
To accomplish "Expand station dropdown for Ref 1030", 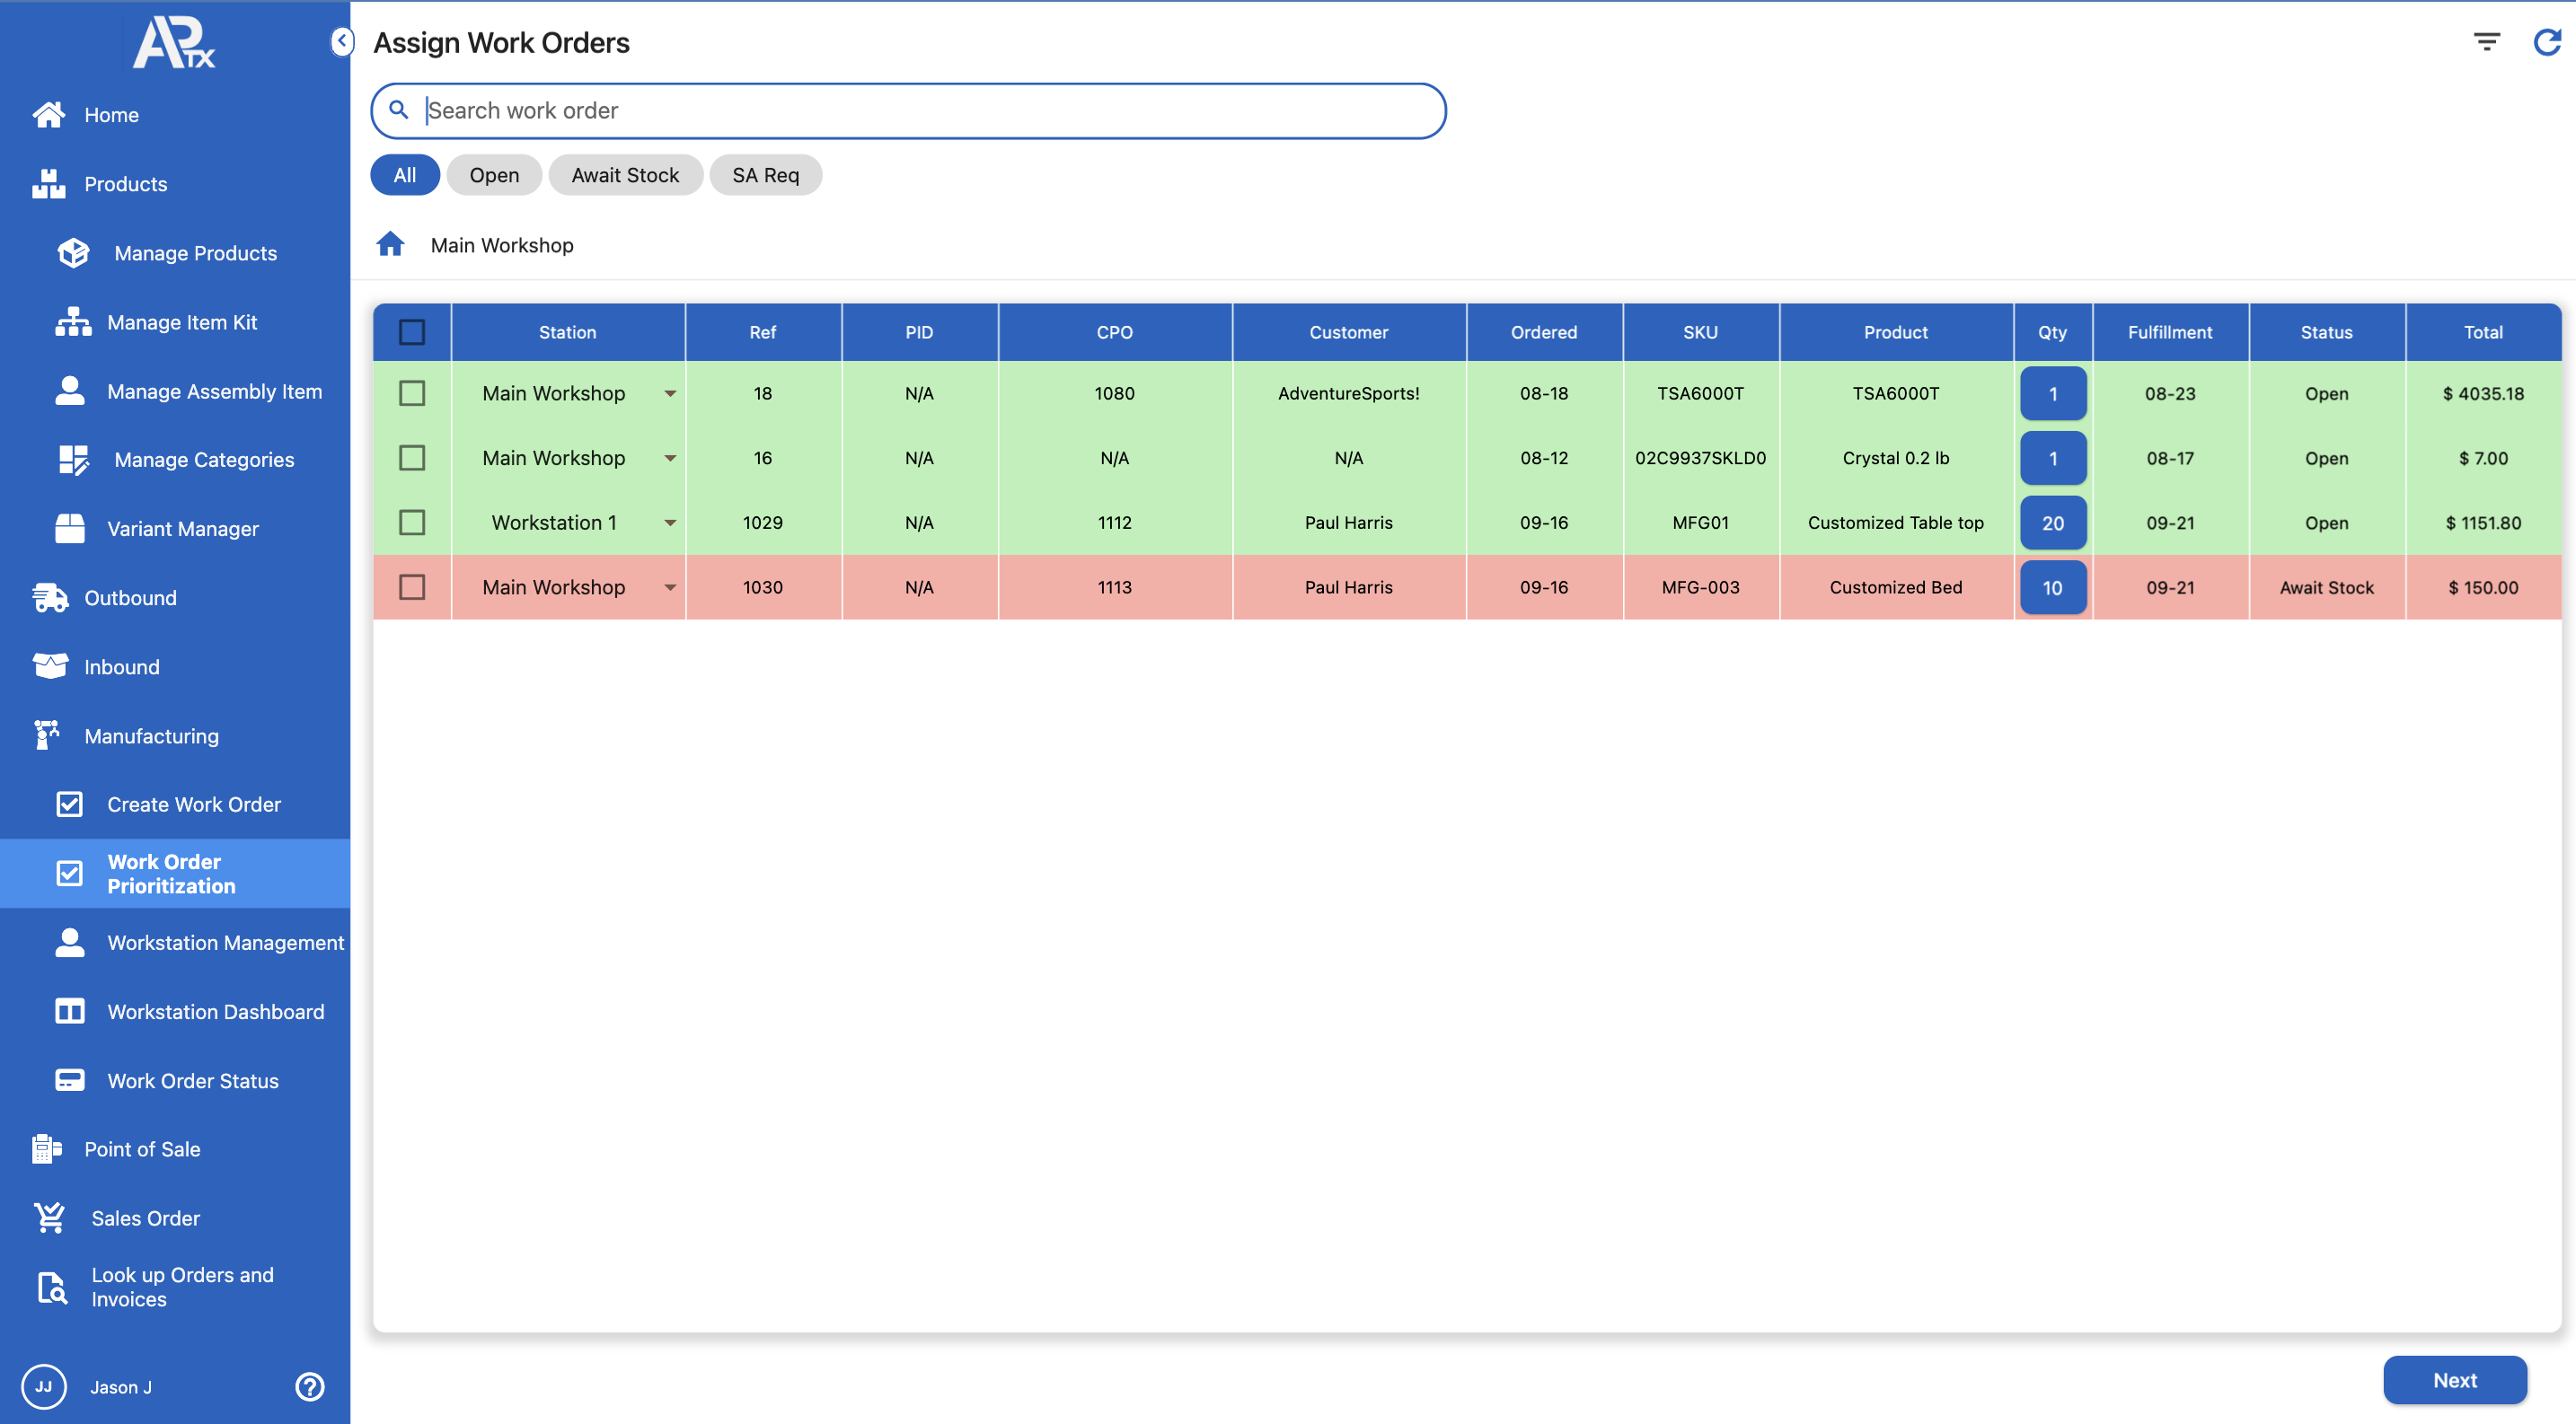I will (x=670, y=587).
